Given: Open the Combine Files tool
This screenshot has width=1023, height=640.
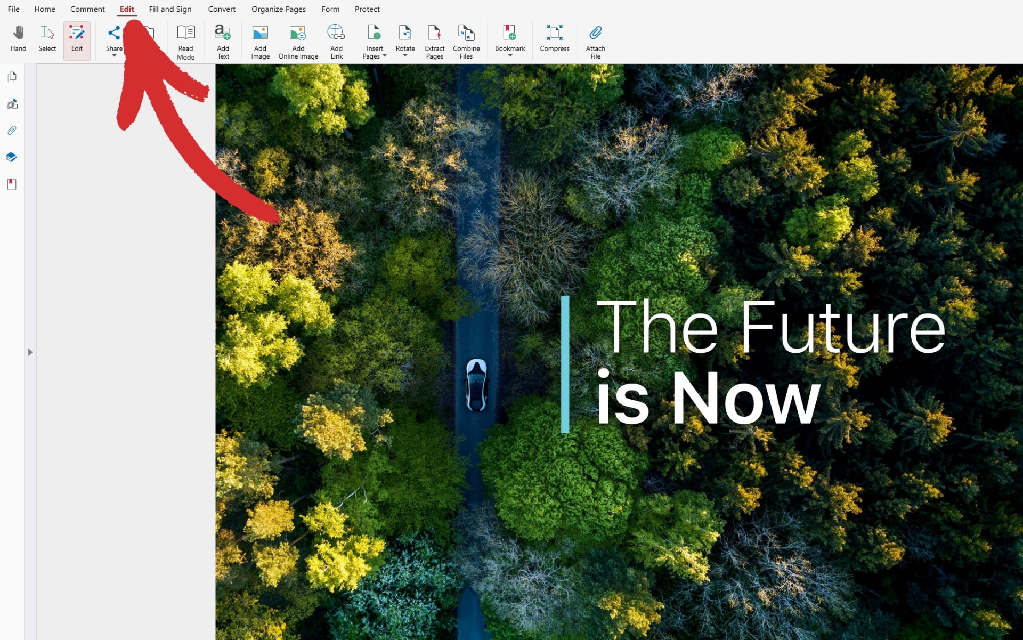Looking at the screenshot, I should (466, 40).
